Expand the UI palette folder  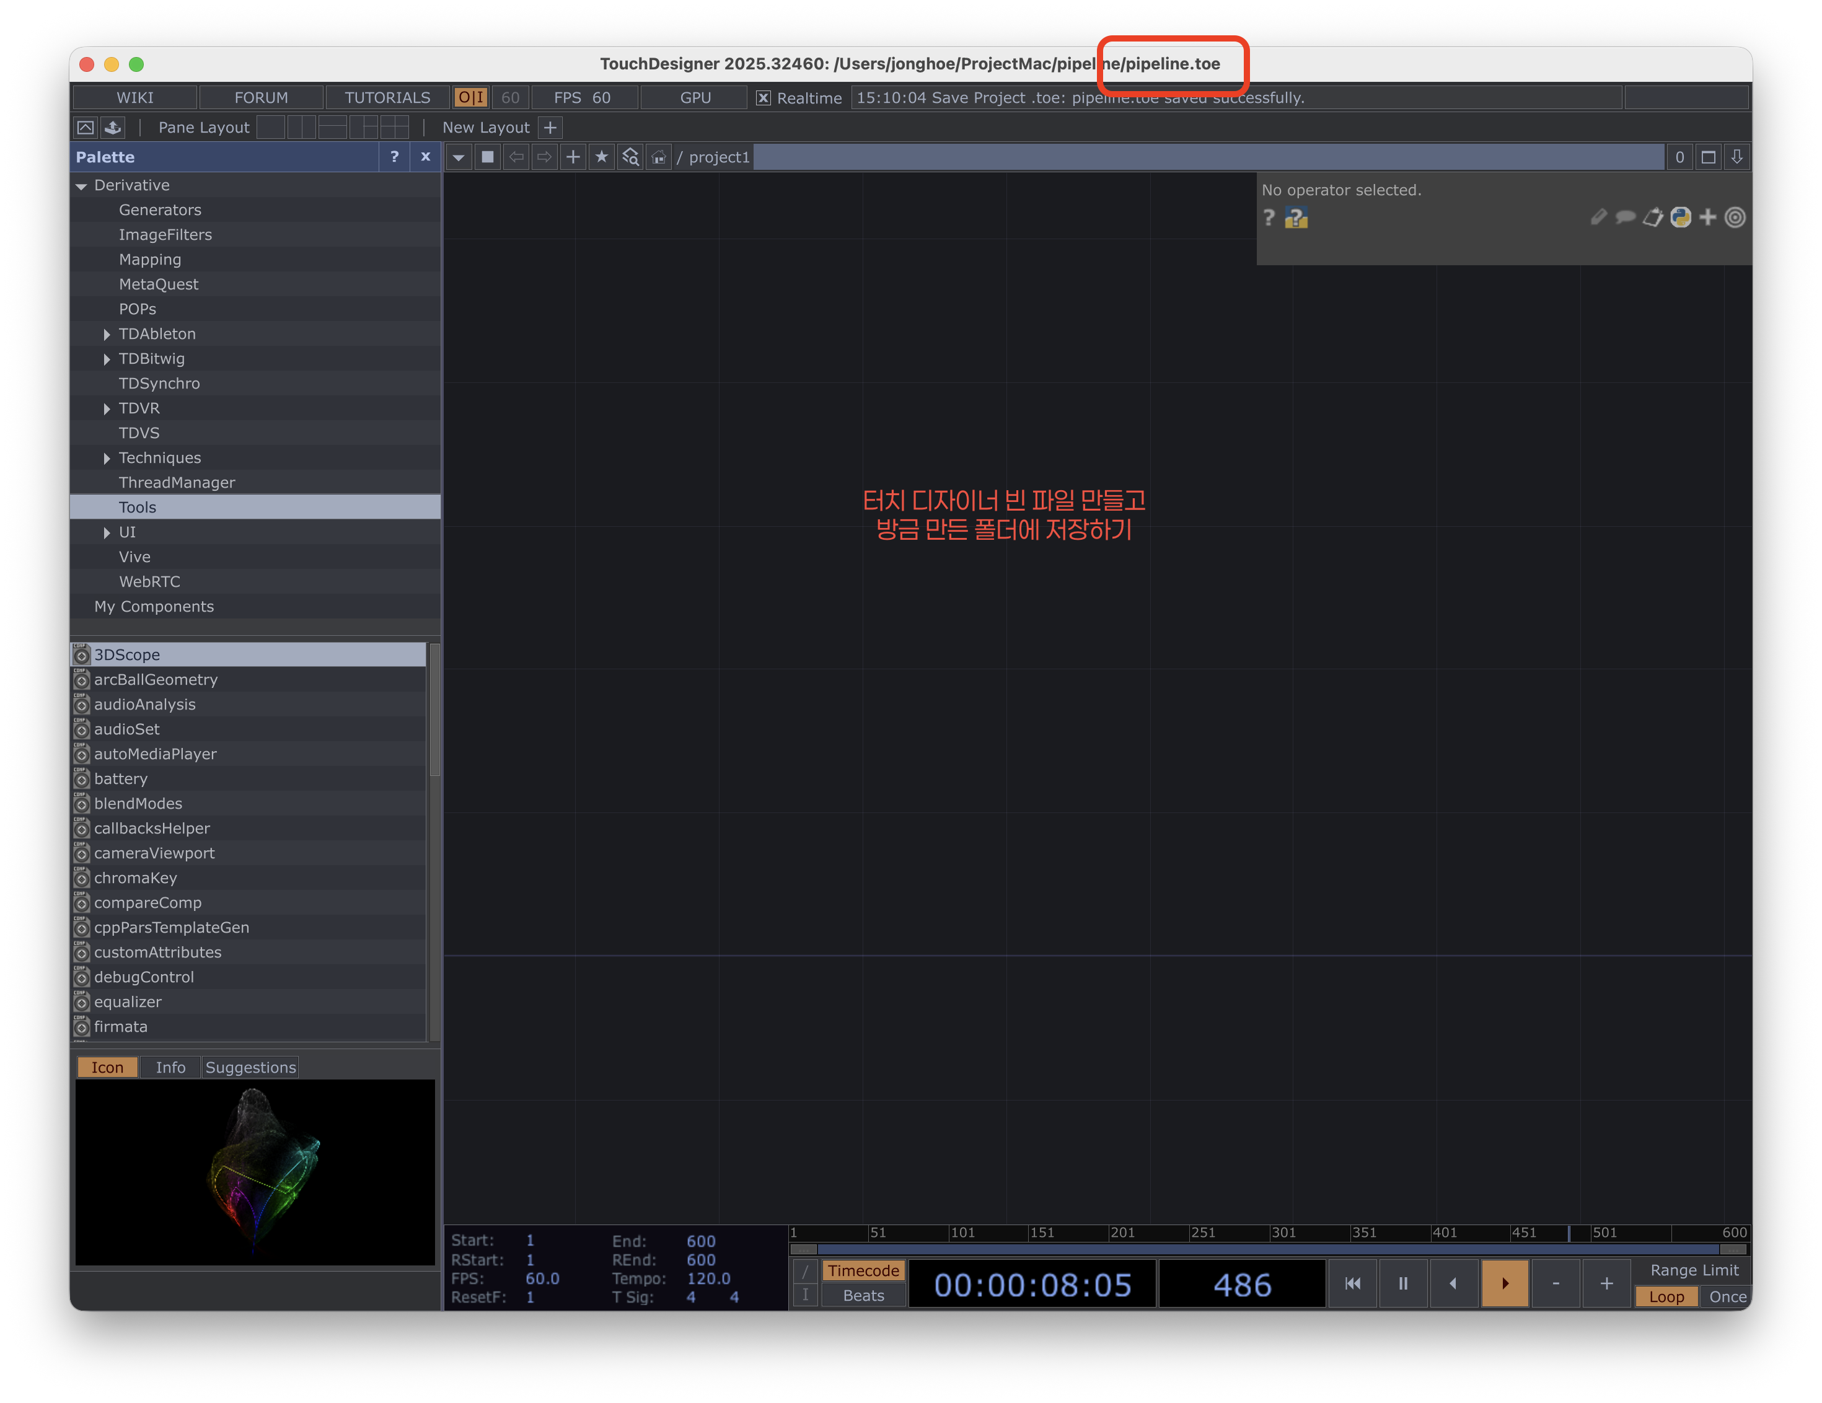tap(107, 533)
